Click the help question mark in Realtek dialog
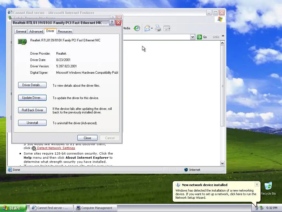 [112, 23]
